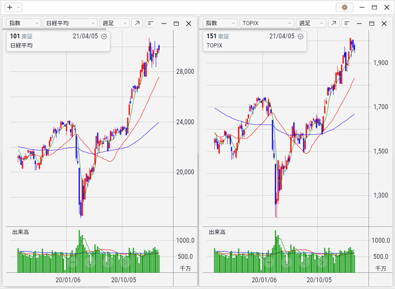
Task: Open the 指数 category dropdown in right panel
Action: click(x=220, y=23)
